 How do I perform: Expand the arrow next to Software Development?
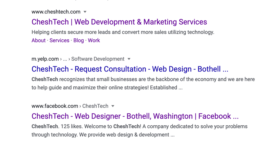click(129, 59)
